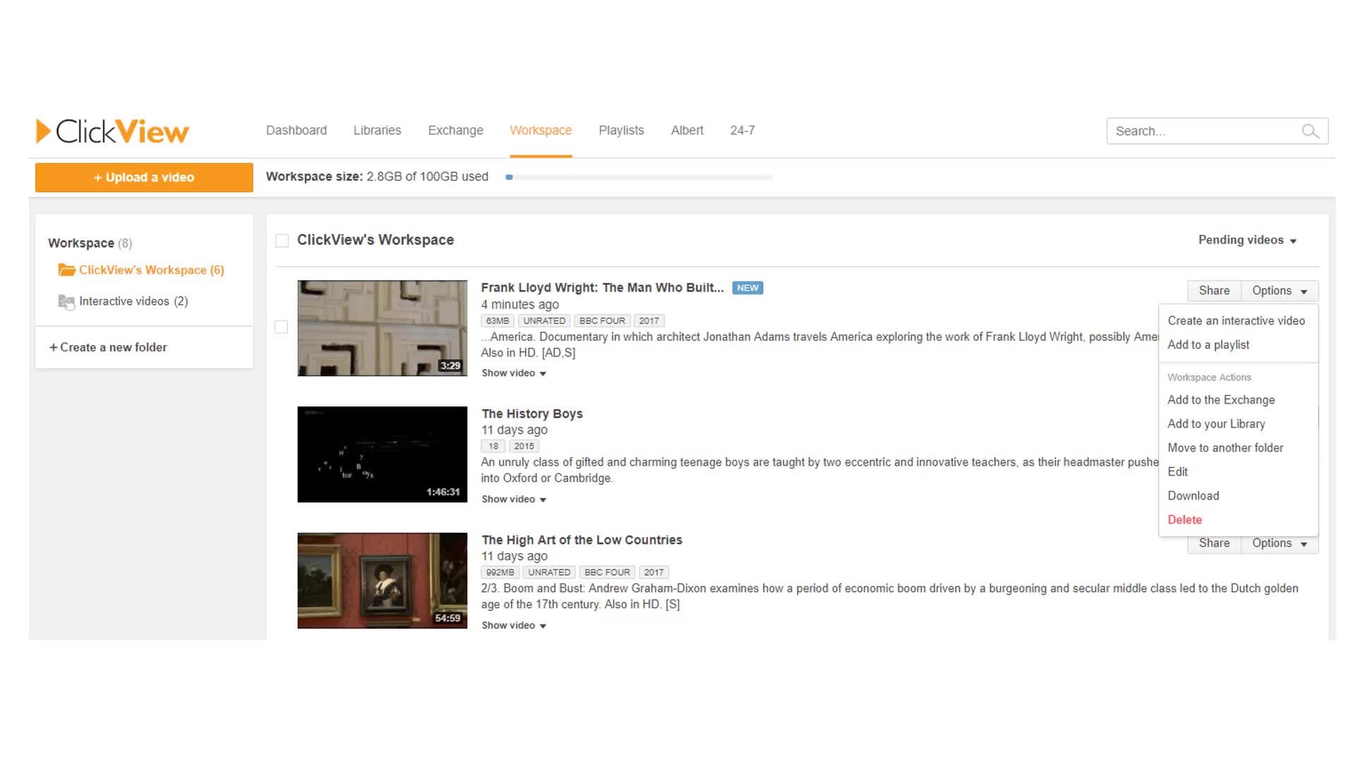Image resolution: width=1355 pixels, height=762 pixels.
Task: Select Add to your Library
Action: click(1216, 424)
